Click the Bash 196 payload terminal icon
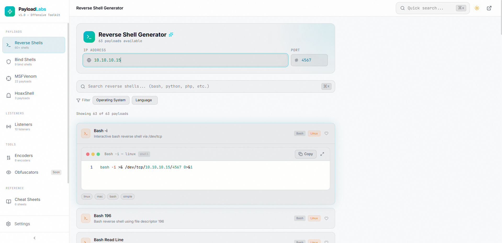The height and width of the screenshot is (243, 502). [86, 218]
